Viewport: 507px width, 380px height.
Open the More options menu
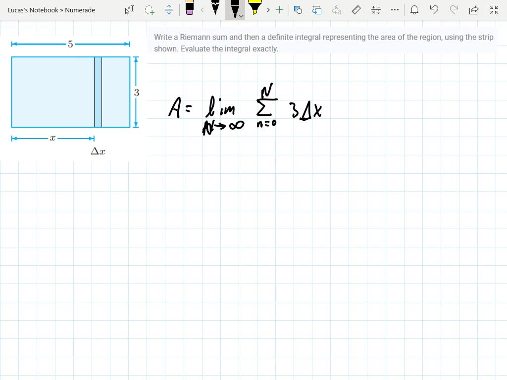point(395,9)
